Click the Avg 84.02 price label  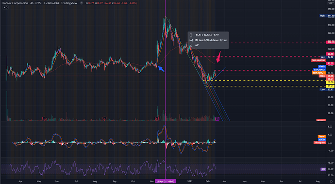coord(328,57)
